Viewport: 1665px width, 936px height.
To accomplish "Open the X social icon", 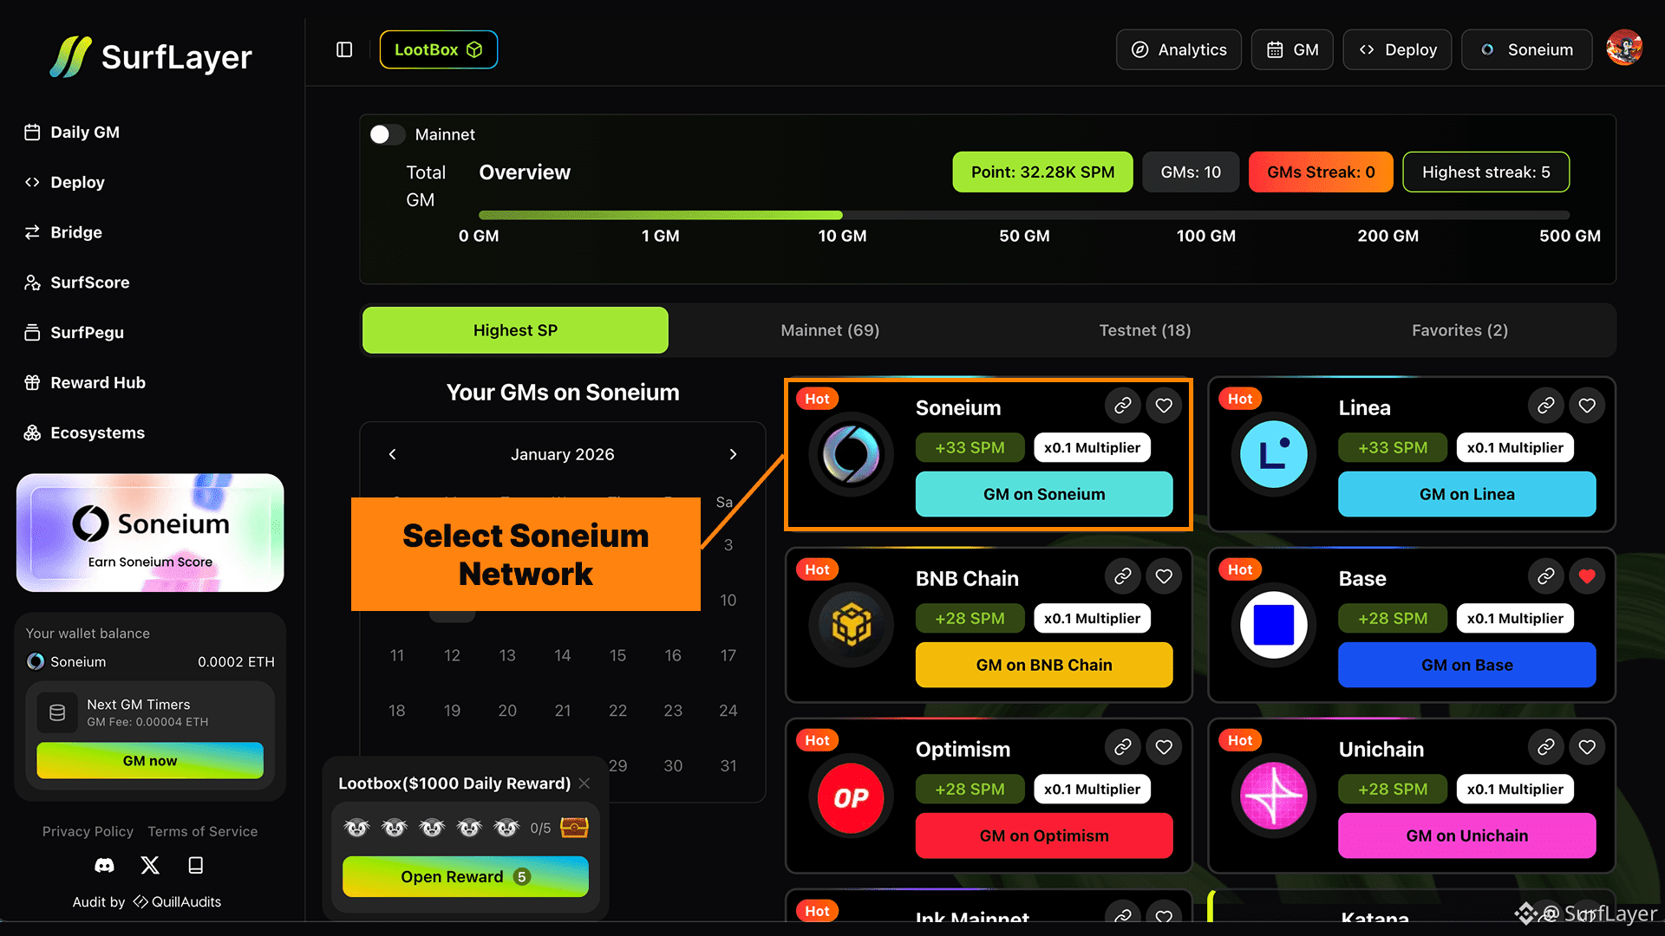I will [x=150, y=865].
